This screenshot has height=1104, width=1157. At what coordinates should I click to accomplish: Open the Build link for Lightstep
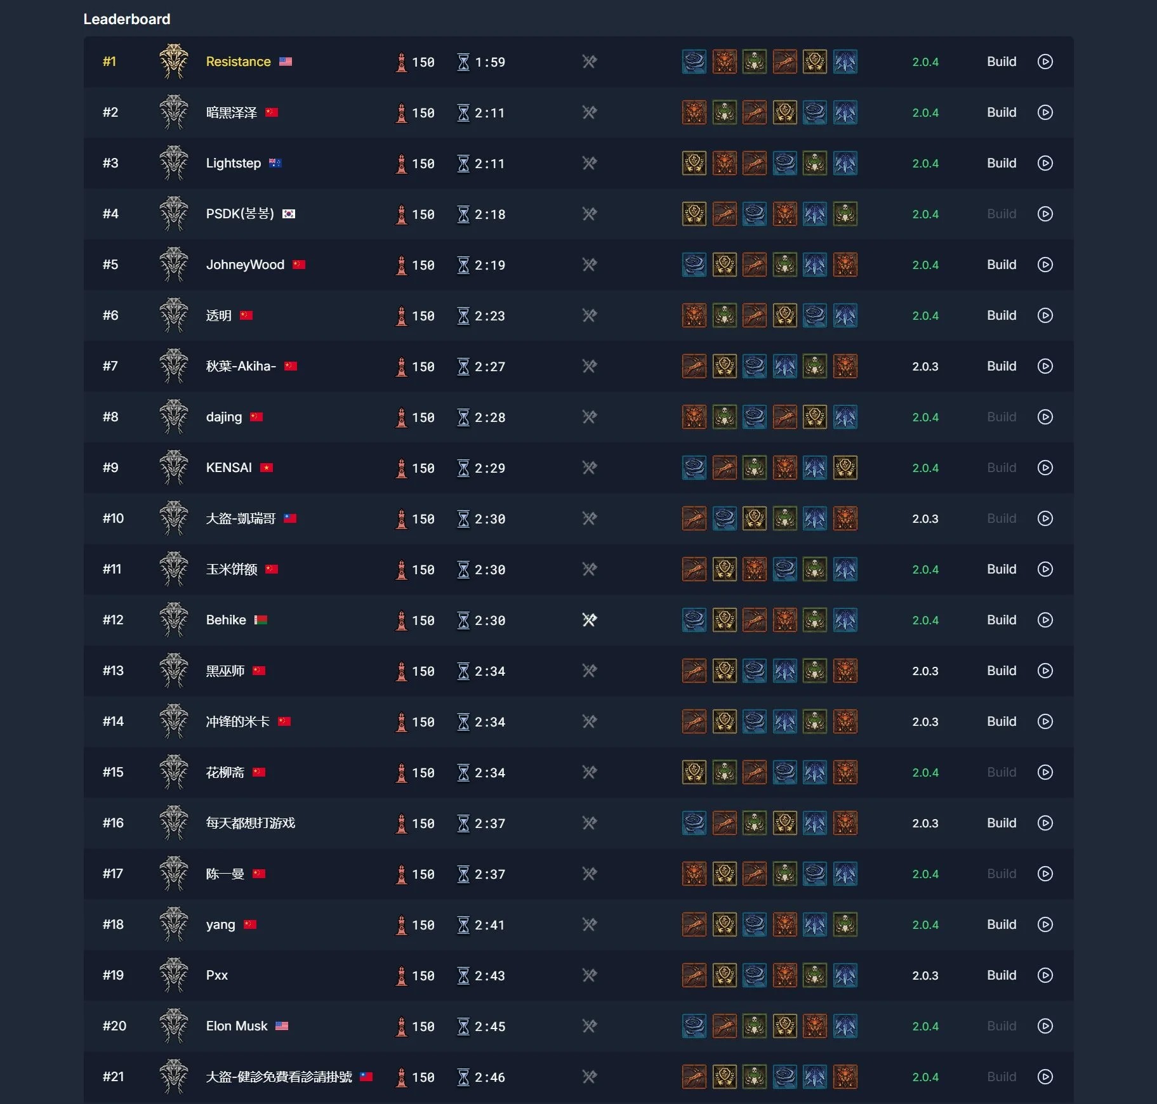pos(1001,163)
